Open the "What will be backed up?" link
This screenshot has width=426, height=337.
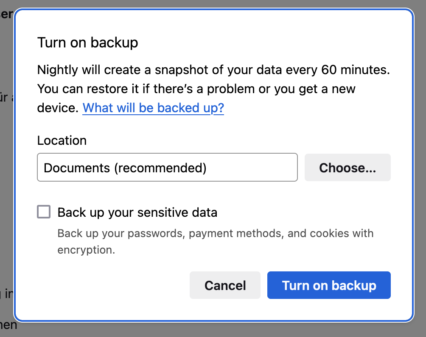point(153,108)
